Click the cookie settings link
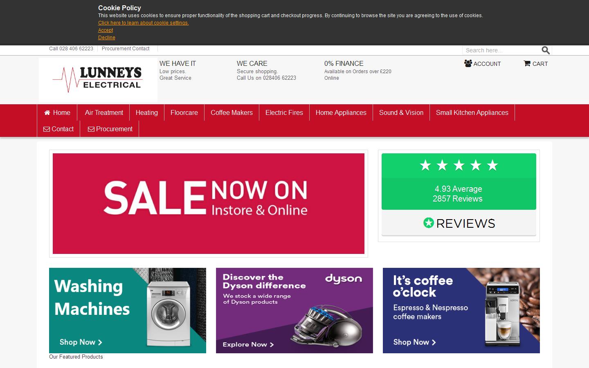Screen dimensions: 589x368 [143, 23]
